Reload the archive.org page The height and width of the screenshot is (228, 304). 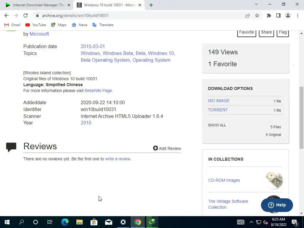click(26, 15)
